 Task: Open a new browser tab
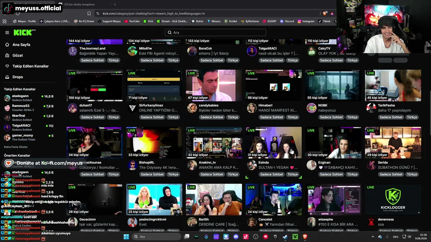point(115,4)
